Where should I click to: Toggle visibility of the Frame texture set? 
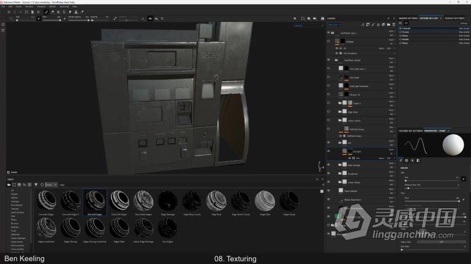401,32
